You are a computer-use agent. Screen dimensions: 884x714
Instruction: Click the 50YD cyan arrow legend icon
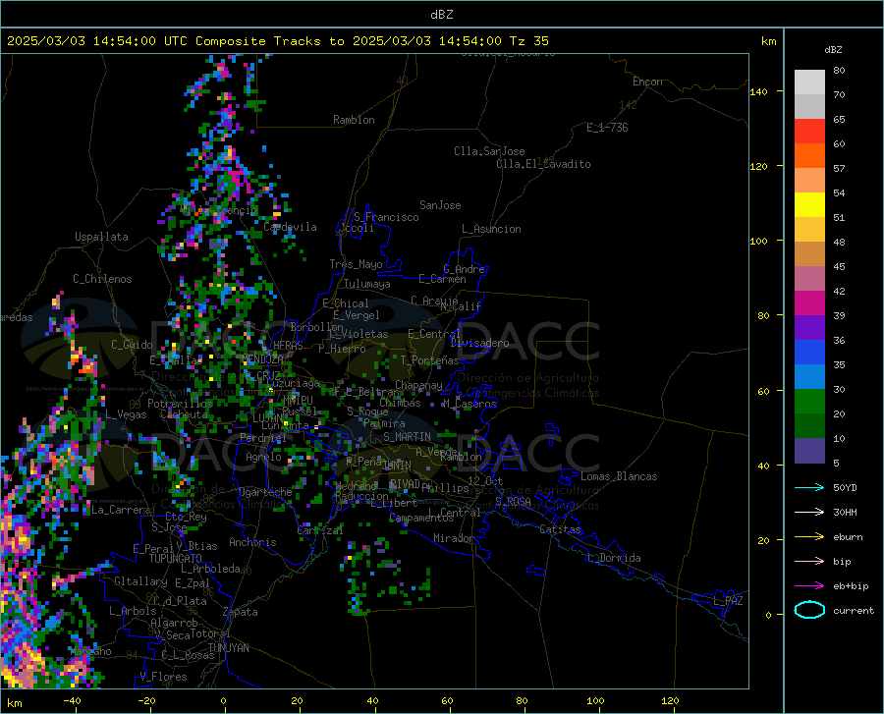pyautogui.click(x=809, y=487)
